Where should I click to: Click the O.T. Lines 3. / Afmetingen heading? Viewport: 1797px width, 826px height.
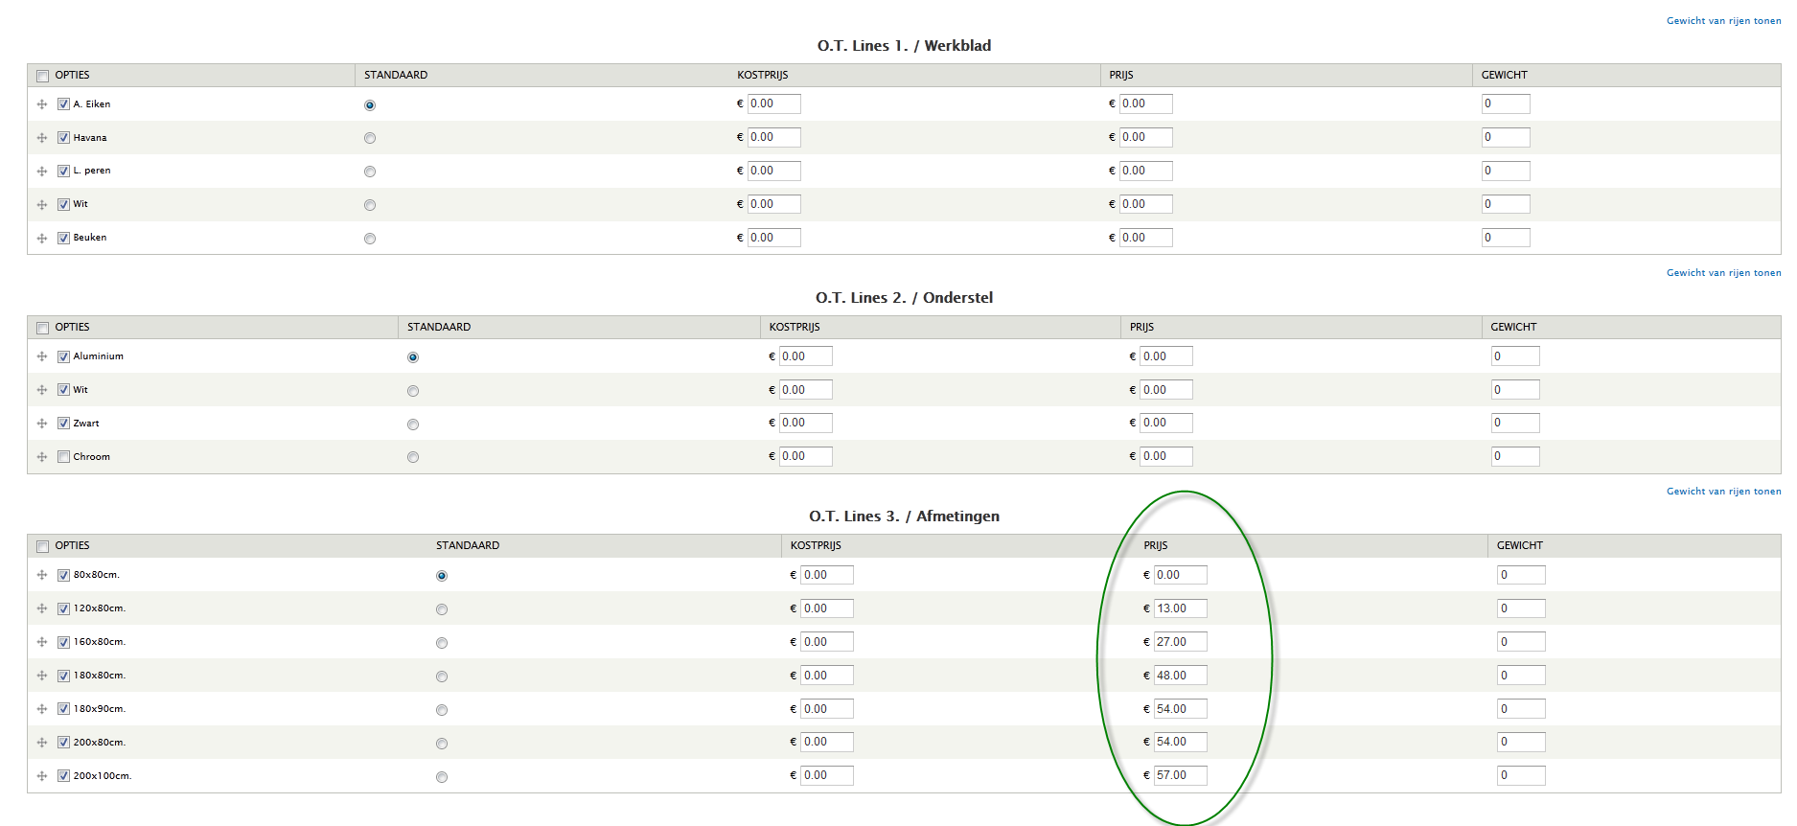tap(904, 516)
